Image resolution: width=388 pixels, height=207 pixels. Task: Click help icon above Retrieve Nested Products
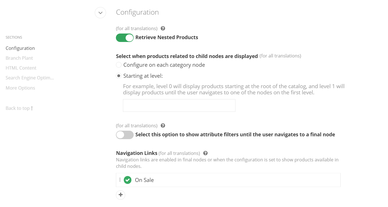[163, 28]
